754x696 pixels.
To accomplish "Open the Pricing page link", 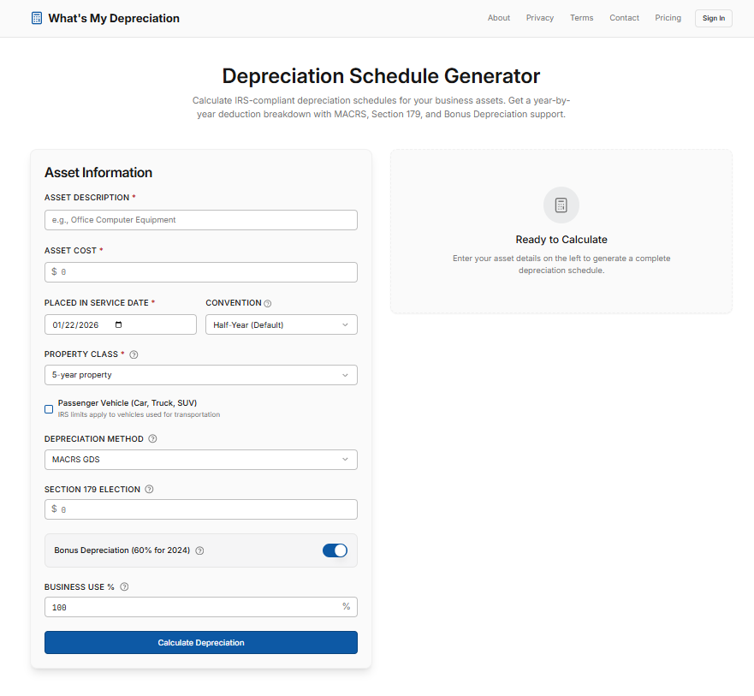I will click(x=668, y=17).
